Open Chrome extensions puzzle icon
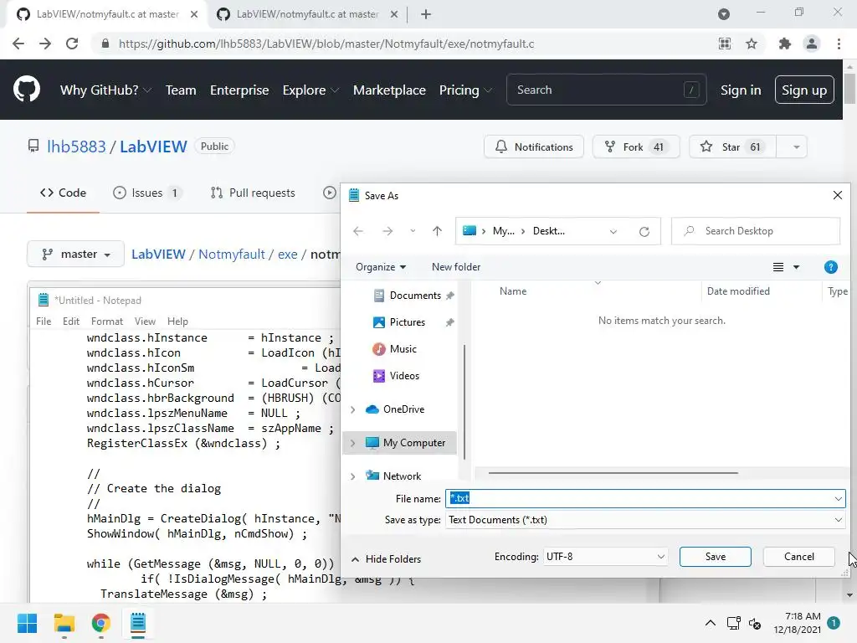 [785, 44]
